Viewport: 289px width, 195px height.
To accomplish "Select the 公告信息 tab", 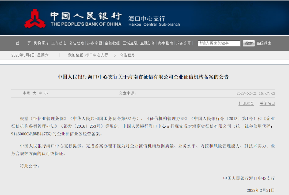I will pos(77,43).
